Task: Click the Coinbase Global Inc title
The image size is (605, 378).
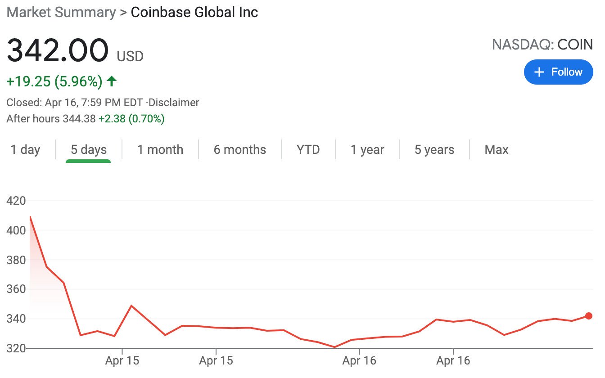Action: click(x=194, y=12)
